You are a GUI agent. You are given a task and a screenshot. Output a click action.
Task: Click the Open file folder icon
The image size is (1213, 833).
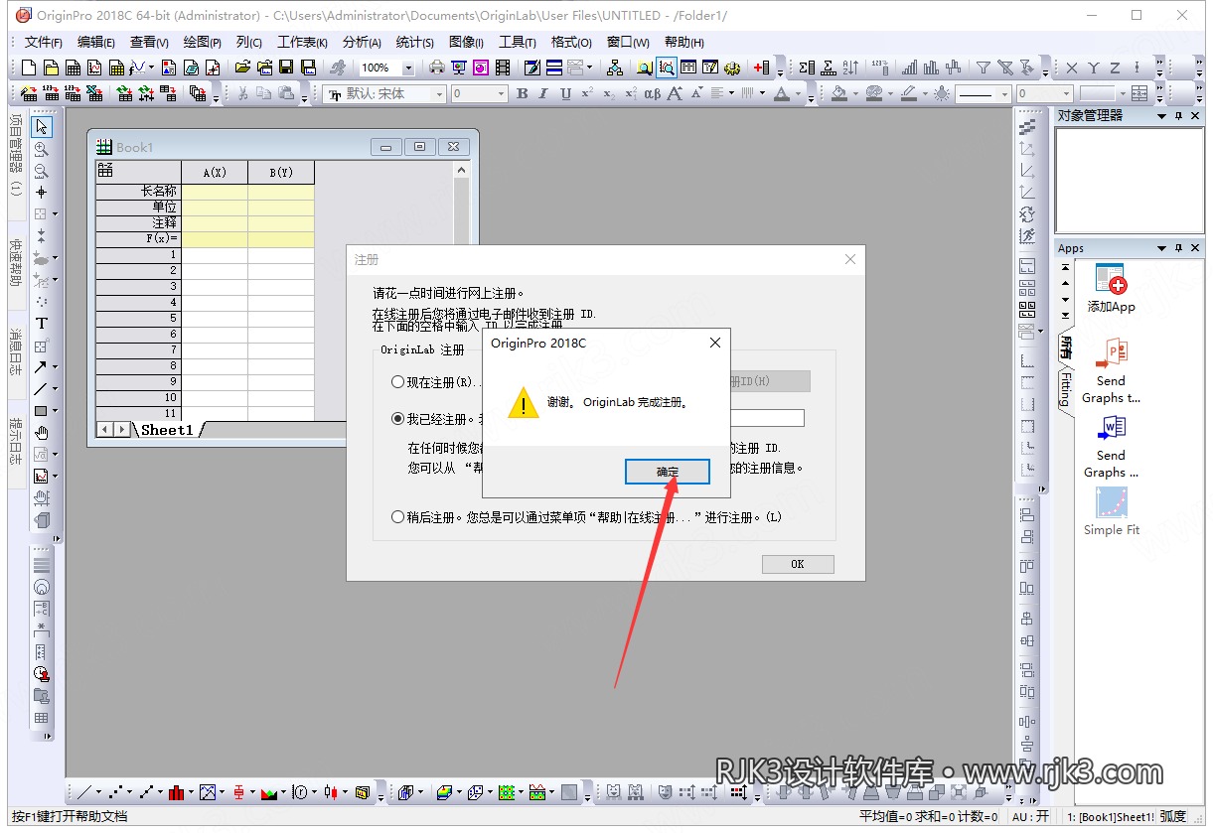pos(242,68)
